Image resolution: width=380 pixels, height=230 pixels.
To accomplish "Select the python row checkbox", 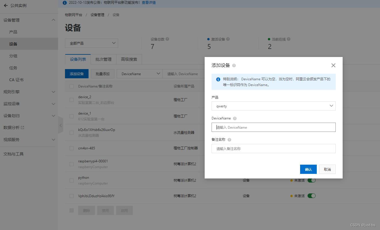I will click(x=72, y=180).
